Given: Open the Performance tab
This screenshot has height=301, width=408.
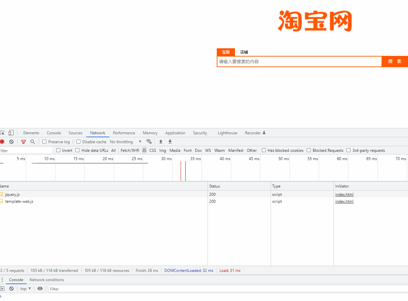Looking at the screenshot, I should click(124, 133).
